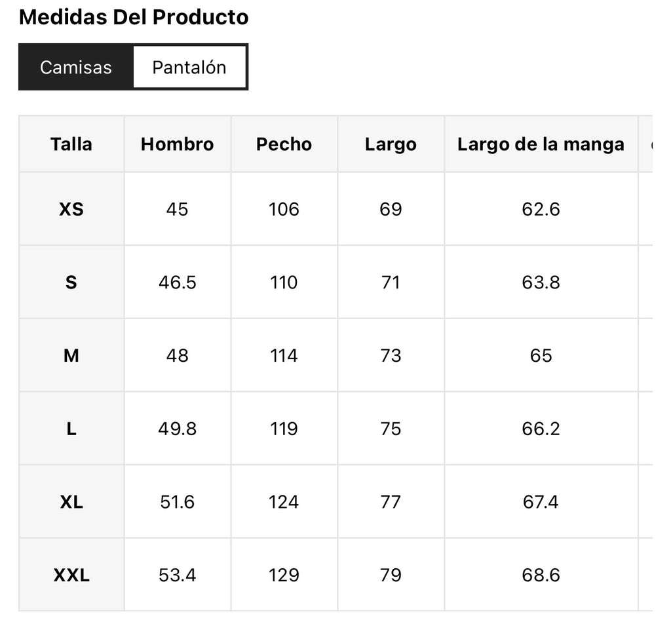Image resolution: width=671 pixels, height=620 pixels.
Task: Select the XL size row label
Action: coord(71,502)
